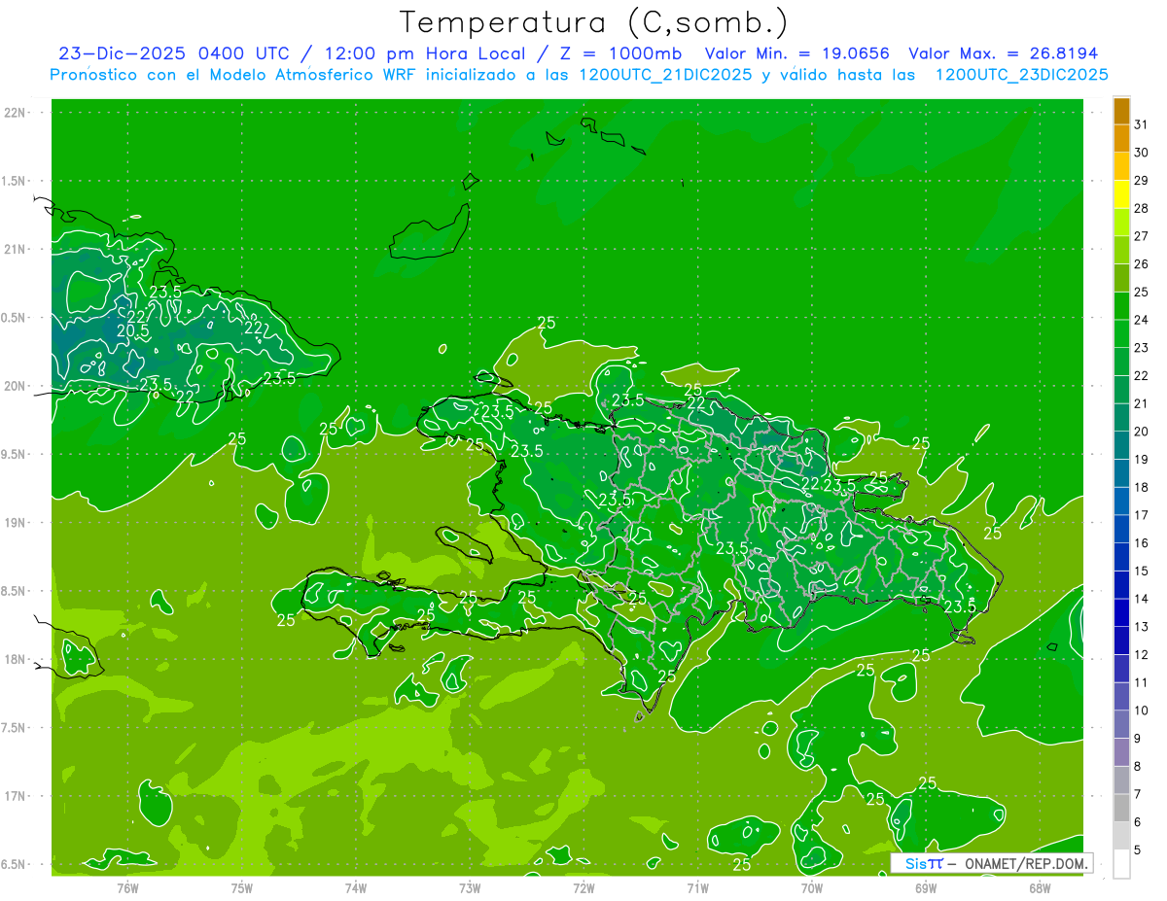Viewport: 1167px width, 901px height.
Task: Click the '22N' latitude axis label
Action: tap(16, 113)
